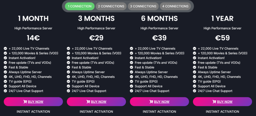Click the cart icon in 6 Months Buy Now

(x=151, y=102)
